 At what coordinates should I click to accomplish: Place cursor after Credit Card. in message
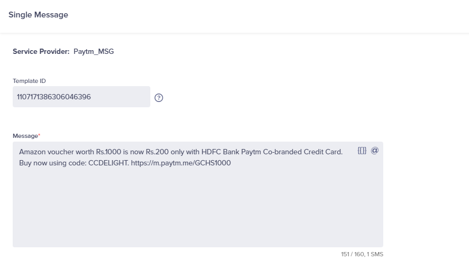pos(344,152)
